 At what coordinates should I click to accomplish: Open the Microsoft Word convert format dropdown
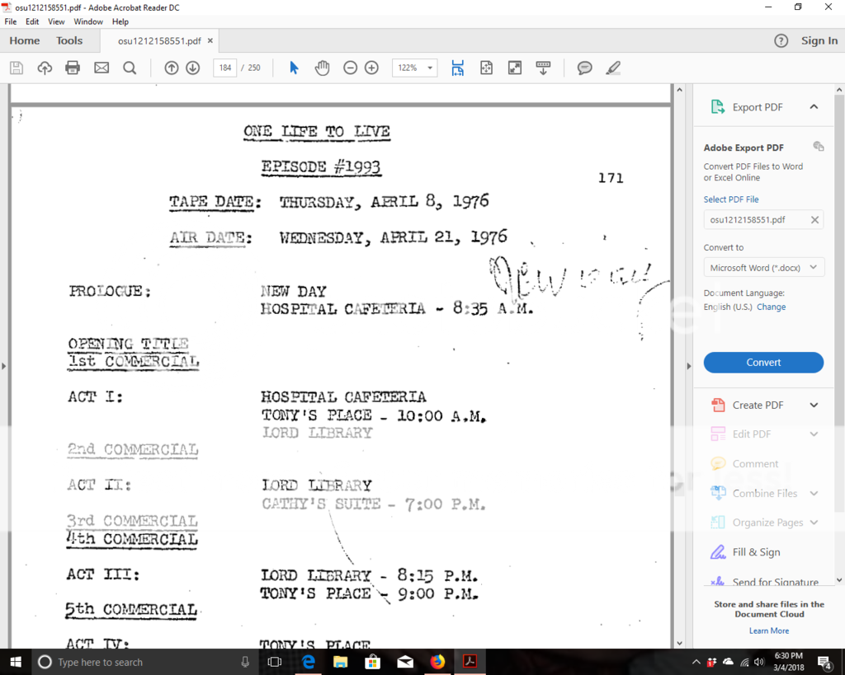(763, 267)
